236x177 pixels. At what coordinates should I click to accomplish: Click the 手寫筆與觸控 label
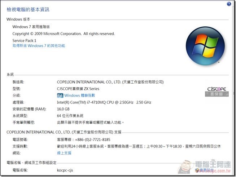[23, 123]
